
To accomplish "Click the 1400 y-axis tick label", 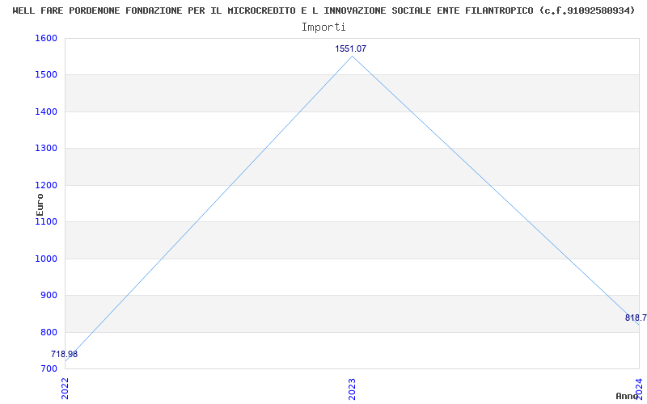I will (x=45, y=112).
